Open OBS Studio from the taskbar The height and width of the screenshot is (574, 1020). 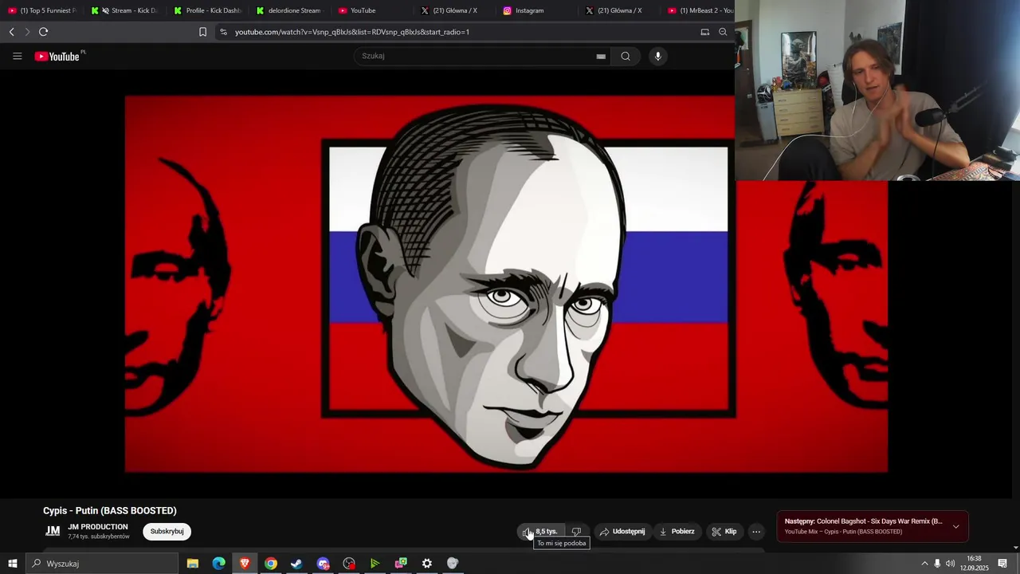[349, 564]
